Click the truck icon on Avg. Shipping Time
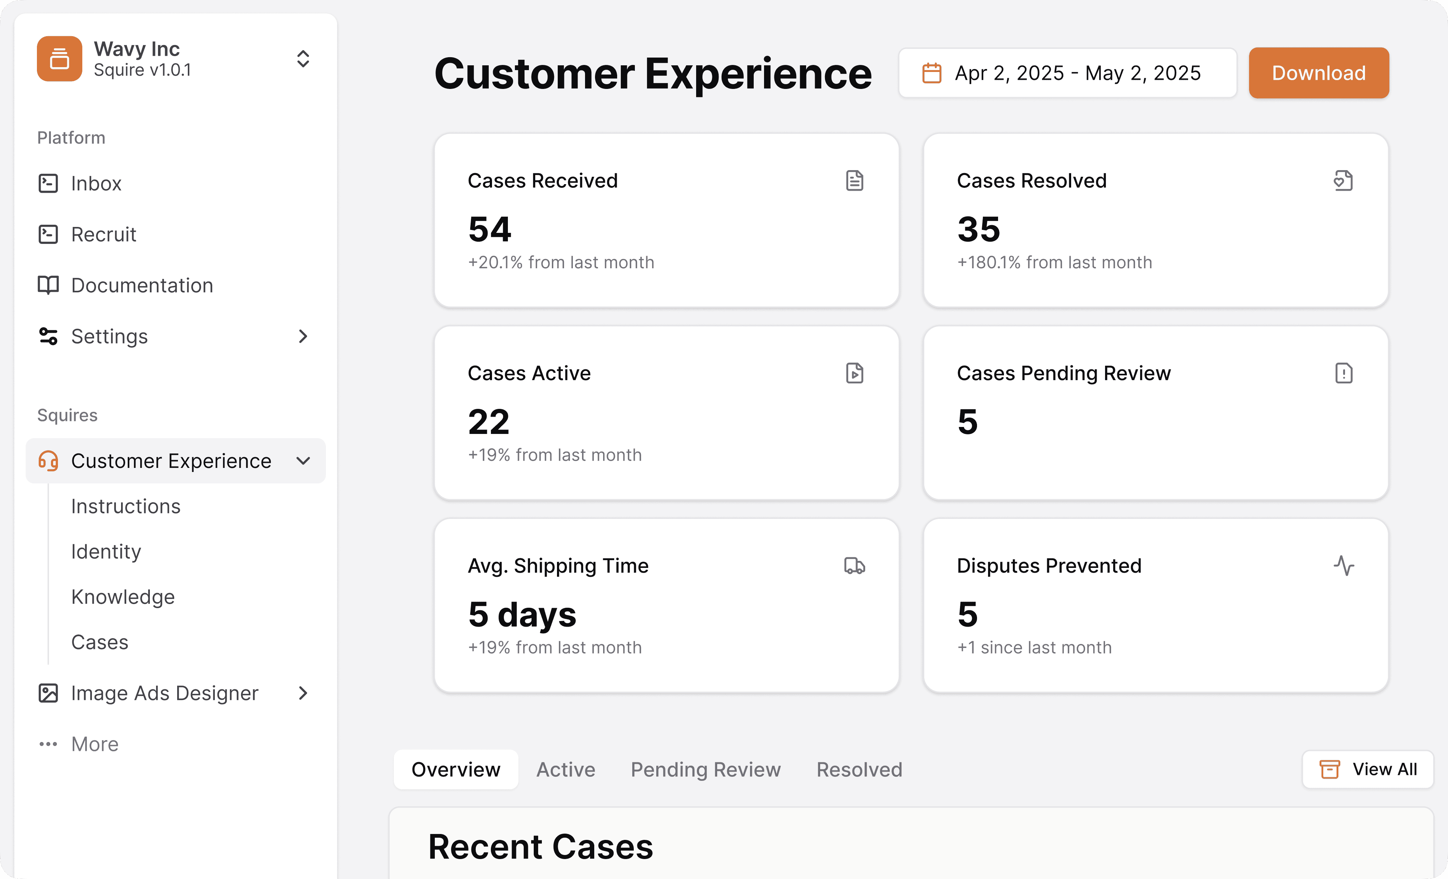 (854, 566)
